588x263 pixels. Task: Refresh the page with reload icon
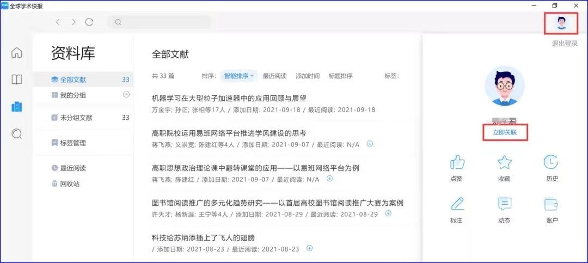click(89, 22)
